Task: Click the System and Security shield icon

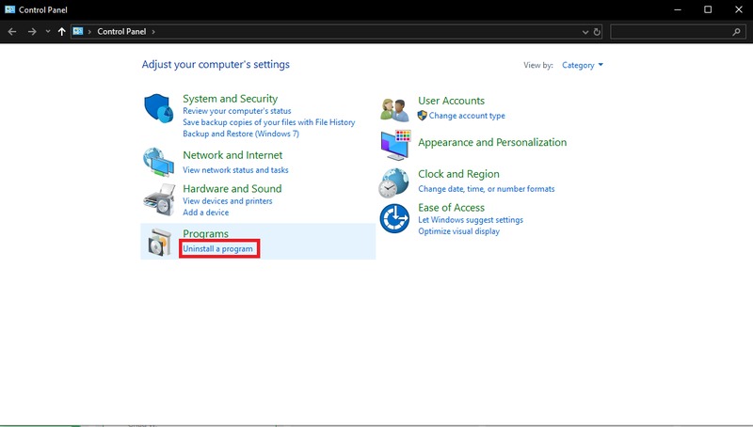Action: click(159, 109)
